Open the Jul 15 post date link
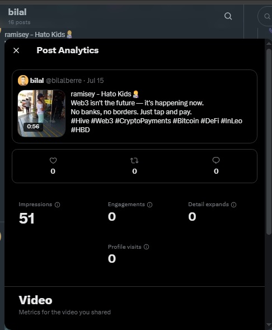The width and height of the screenshot is (272, 330). [x=95, y=80]
